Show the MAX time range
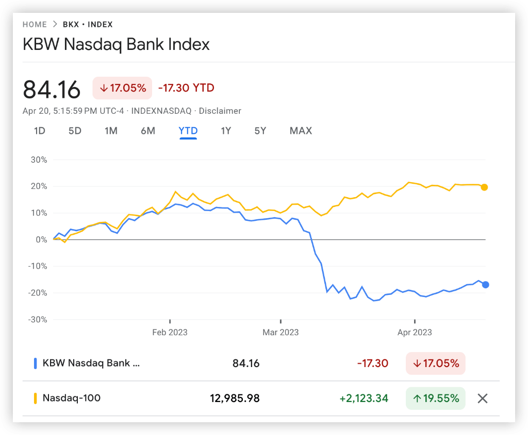This screenshot has height=435, width=528. [x=301, y=131]
